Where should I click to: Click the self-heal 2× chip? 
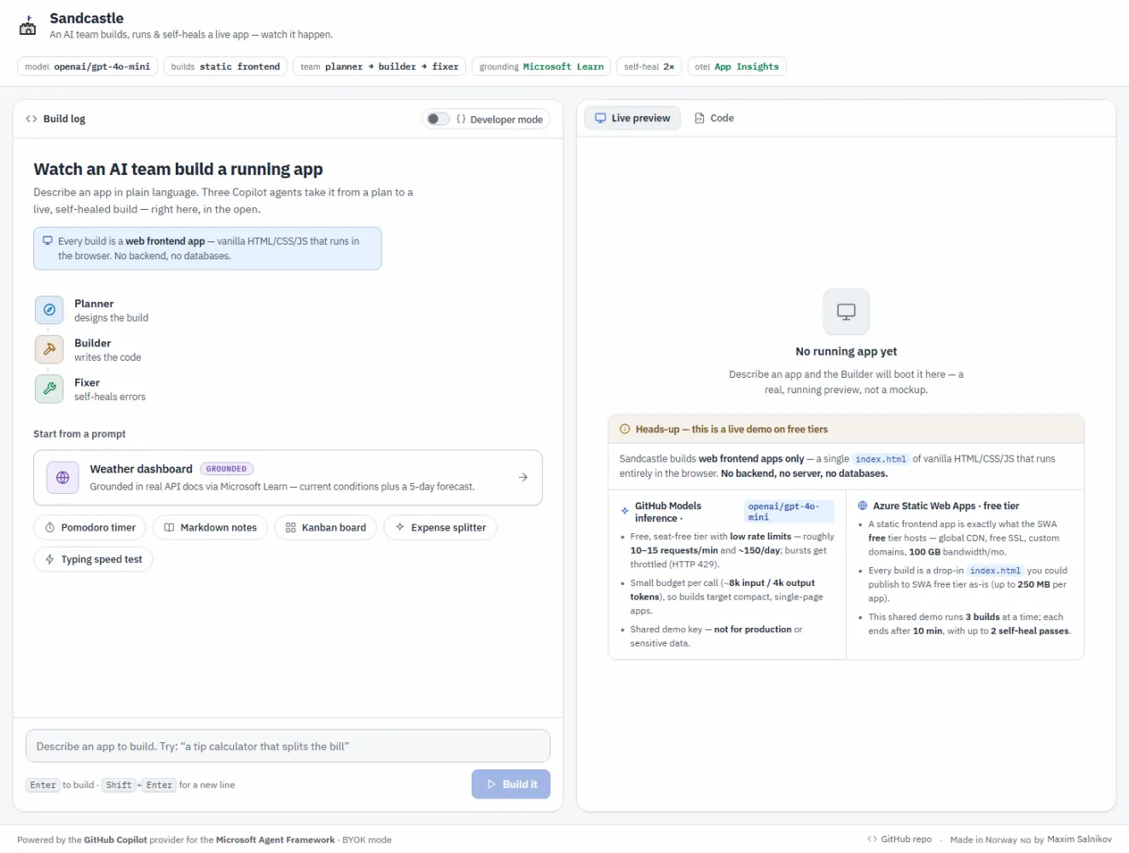(649, 67)
